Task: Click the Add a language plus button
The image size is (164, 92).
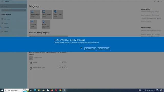Action: pyautogui.click(x=31, y=58)
